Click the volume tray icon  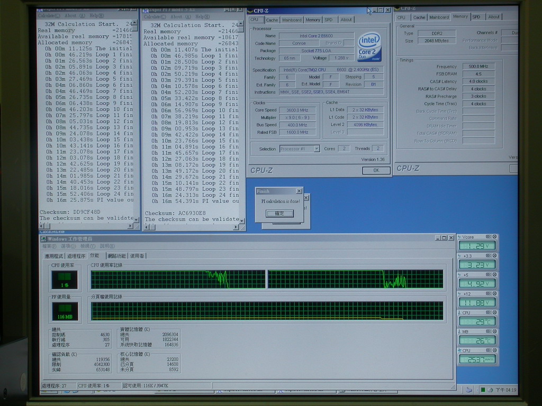pyautogui.click(x=490, y=390)
